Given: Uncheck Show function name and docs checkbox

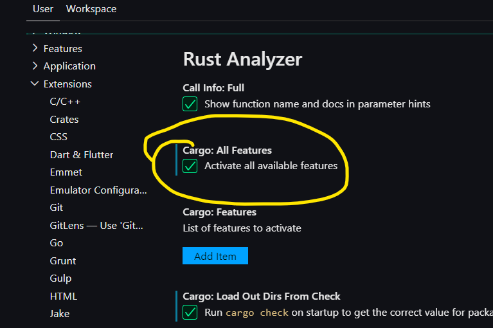Looking at the screenshot, I should 190,104.
